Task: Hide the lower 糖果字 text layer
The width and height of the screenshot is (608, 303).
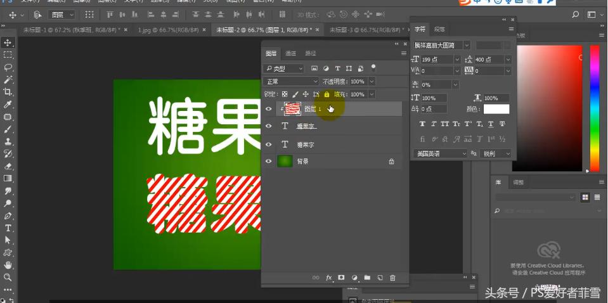Action: point(268,144)
